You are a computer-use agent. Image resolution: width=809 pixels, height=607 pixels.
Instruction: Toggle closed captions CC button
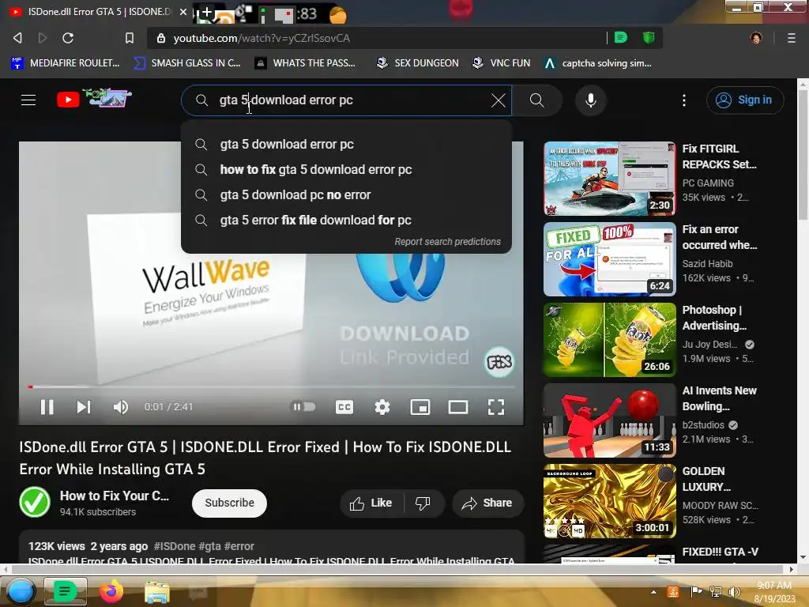[x=344, y=407]
